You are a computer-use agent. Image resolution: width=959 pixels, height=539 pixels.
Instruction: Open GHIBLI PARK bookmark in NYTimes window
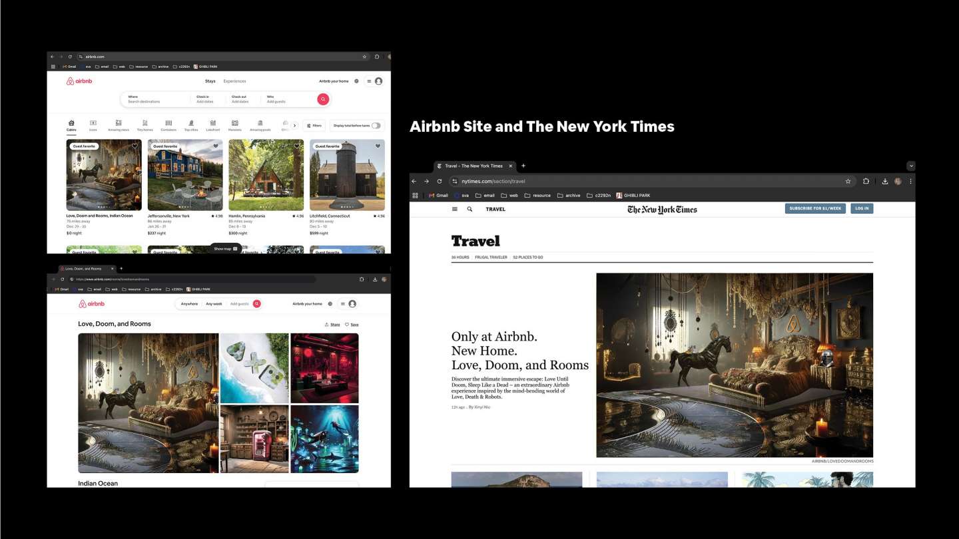click(x=633, y=196)
